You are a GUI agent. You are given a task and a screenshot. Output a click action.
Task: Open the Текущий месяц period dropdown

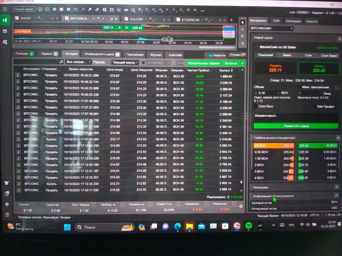[125, 62]
